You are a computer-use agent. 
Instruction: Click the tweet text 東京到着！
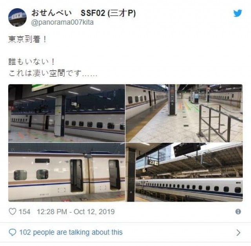(x=27, y=39)
